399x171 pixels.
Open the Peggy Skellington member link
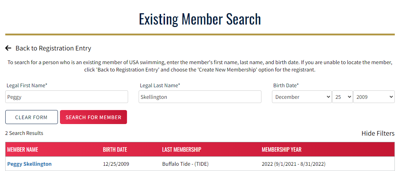(x=29, y=164)
